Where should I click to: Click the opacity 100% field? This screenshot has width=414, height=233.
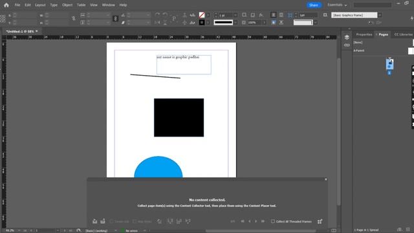(254, 23)
